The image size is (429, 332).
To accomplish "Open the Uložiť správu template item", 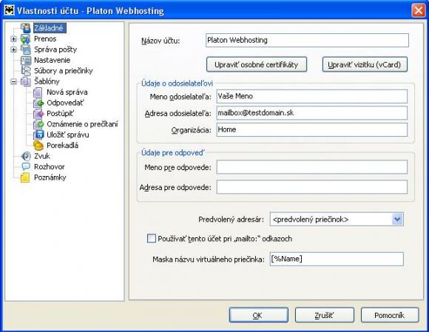I will (68, 135).
